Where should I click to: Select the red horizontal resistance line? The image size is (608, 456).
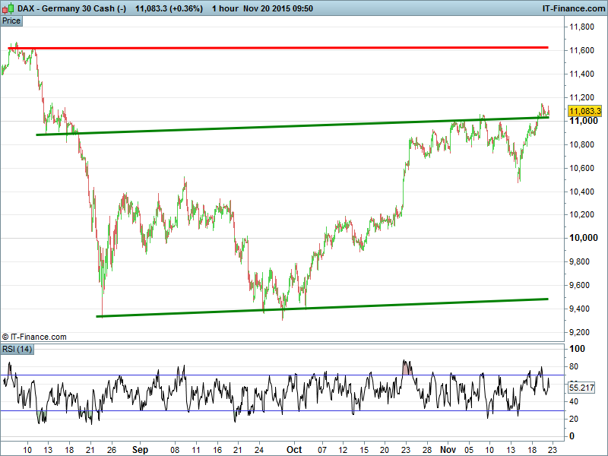point(304,48)
